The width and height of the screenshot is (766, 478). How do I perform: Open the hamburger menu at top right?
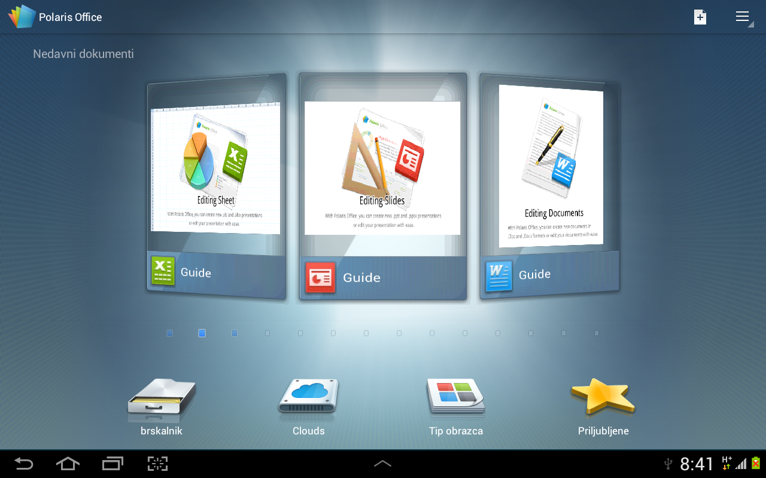743,17
